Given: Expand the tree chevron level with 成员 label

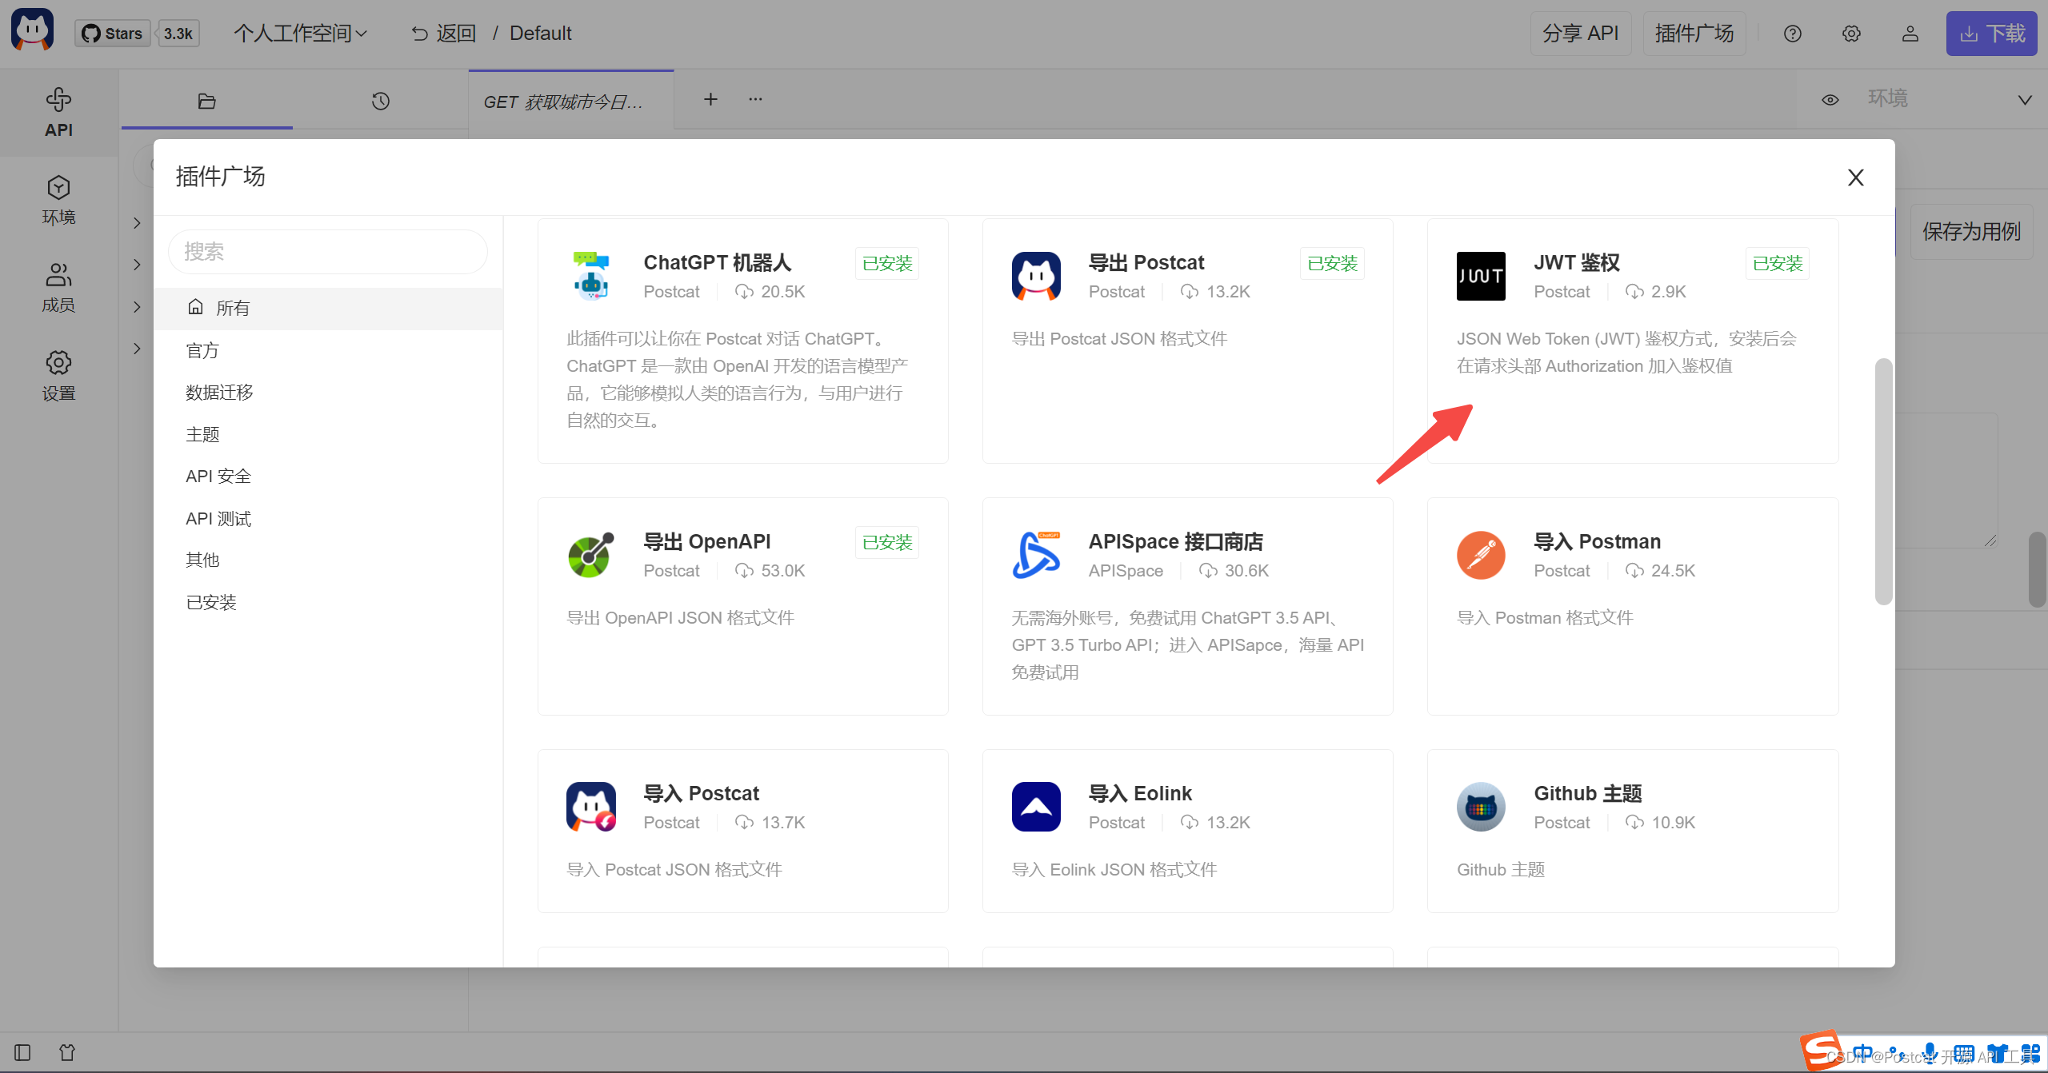Looking at the screenshot, I should click(x=137, y=307).
